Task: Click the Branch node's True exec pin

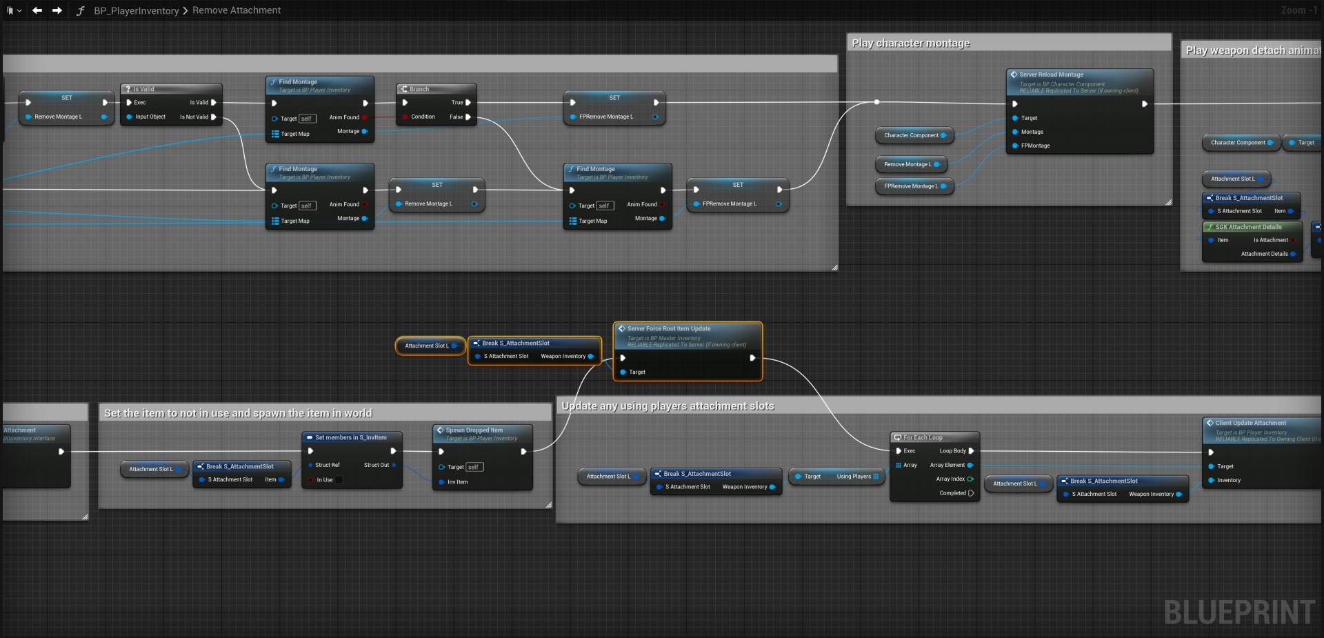Action: [x=468, y=103]
